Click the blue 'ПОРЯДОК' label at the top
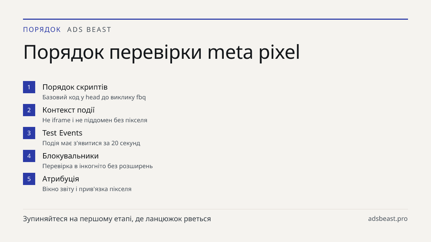 [42, 29]
